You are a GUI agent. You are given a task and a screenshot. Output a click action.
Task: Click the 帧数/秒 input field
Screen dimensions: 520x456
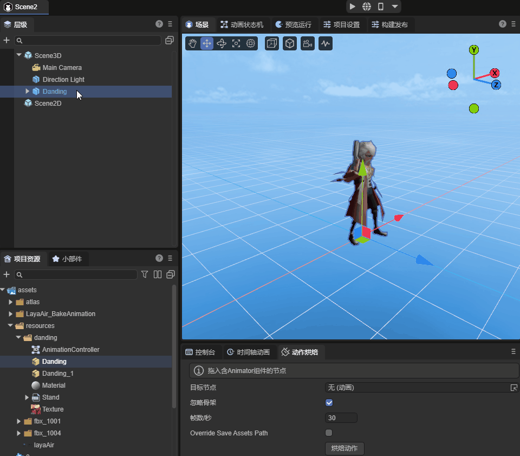click(341, 418)
